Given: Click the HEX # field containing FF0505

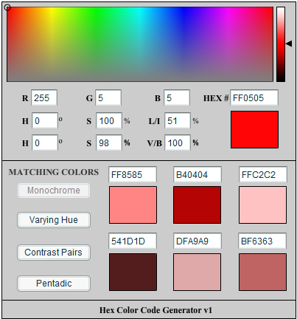Looking at the screenshot, I should tap(254, 97).
